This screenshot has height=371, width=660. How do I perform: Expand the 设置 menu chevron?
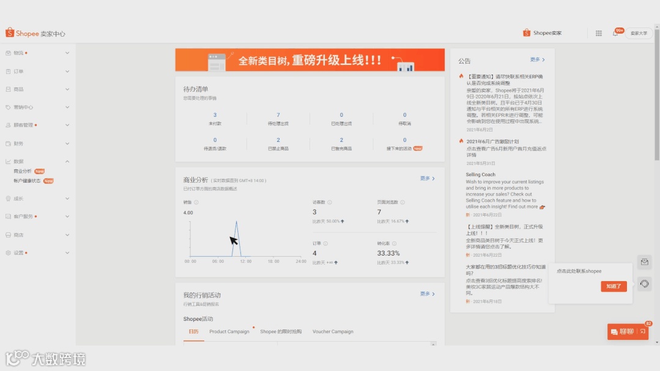(x=67, y=253)
